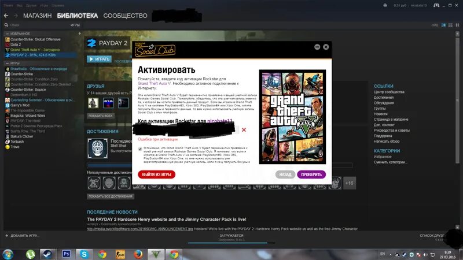Open Skype from the Windows taskbar
This screenshot has height=260, width=463.
(x=84, y=254)
